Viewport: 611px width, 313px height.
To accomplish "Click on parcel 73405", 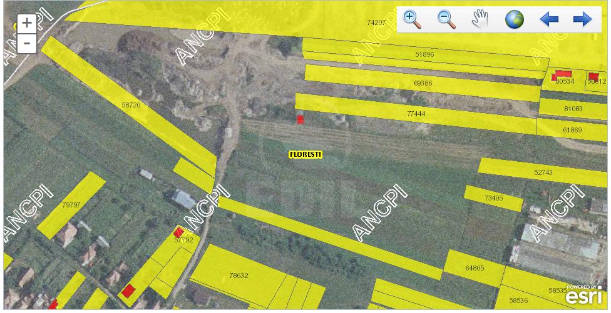I will click(x=493, y=198).
